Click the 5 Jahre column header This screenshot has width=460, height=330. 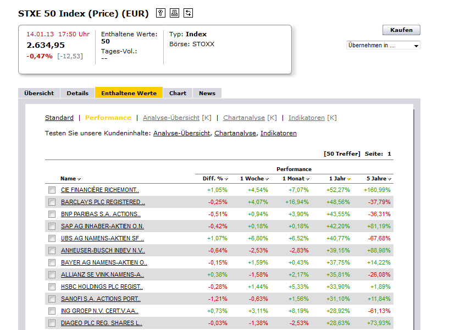pyautogui.click(x=376, y=179)
